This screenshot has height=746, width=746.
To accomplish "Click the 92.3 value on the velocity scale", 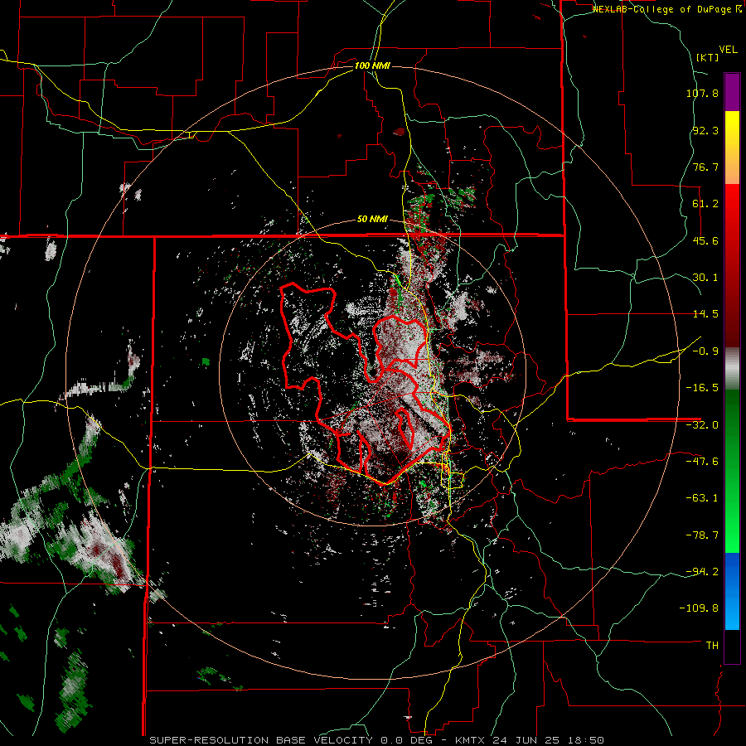I will pyautogui.click(x=705, y=130).
